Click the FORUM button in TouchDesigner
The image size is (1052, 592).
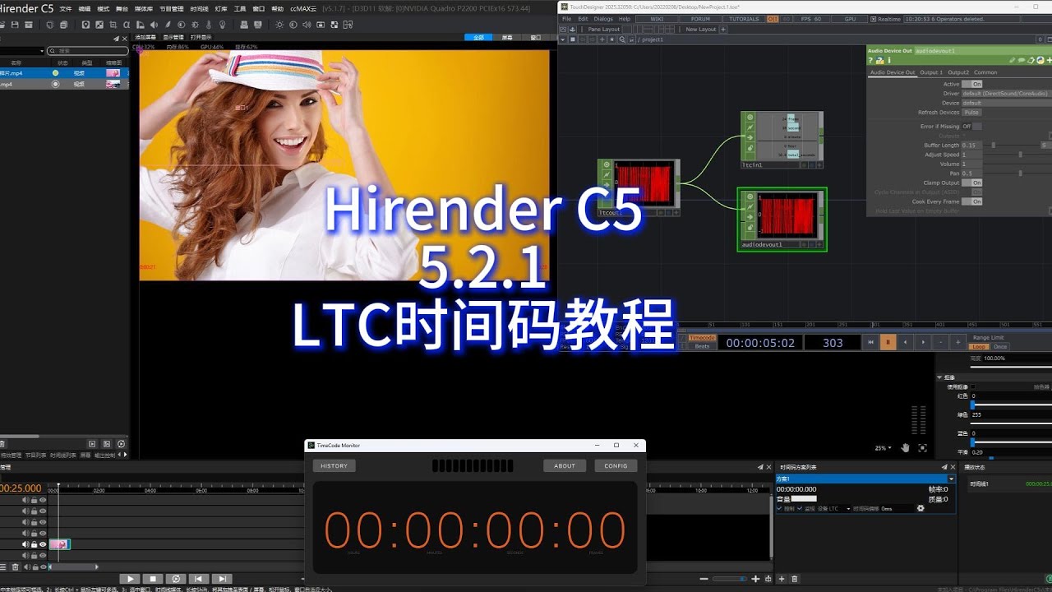point(700,18)
